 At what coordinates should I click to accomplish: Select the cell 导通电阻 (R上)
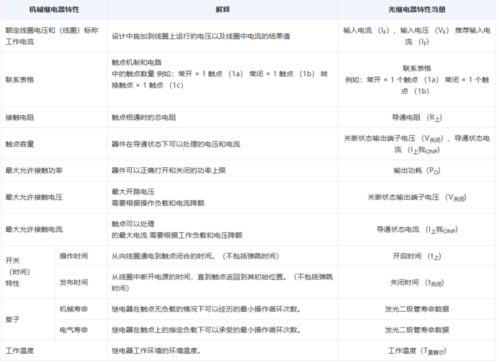coord(416,117)
